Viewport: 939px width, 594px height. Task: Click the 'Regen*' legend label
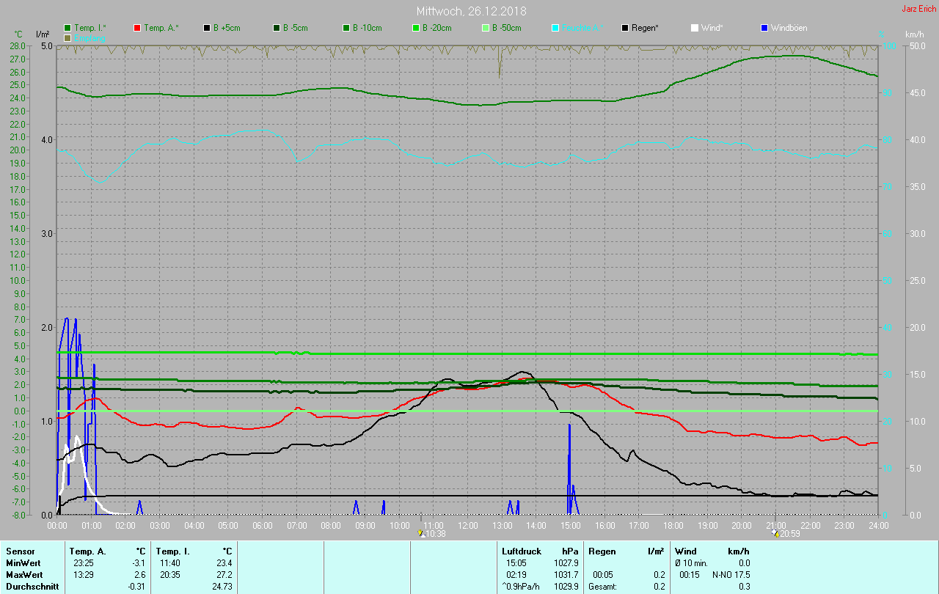pos(645,28)
